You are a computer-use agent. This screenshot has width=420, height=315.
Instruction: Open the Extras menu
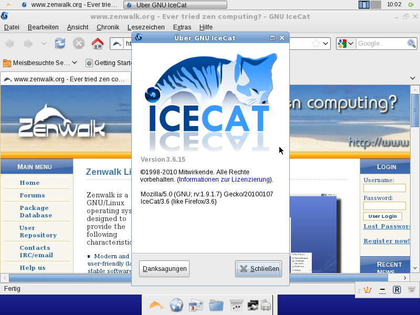tap(182, 27)
